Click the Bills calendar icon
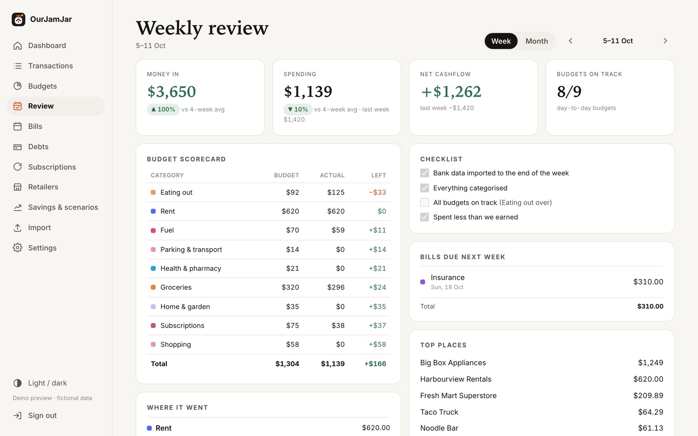 click(x=17, y=126)
